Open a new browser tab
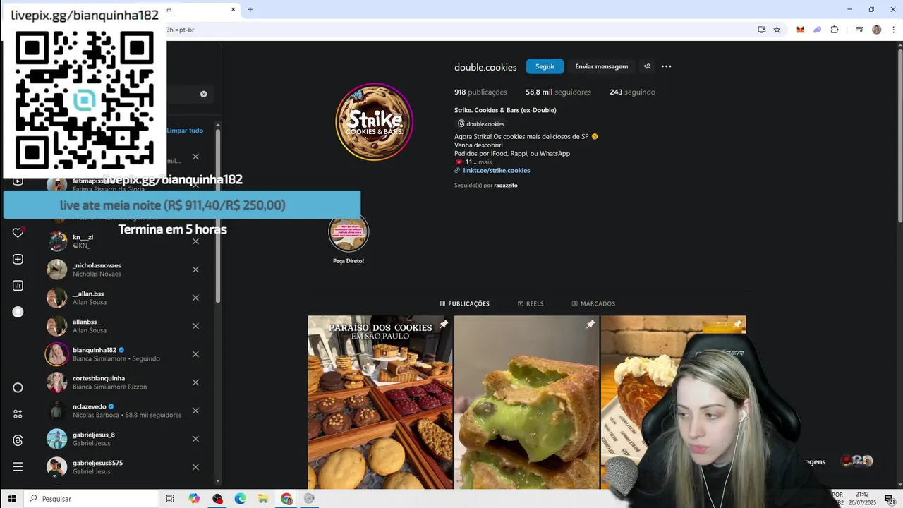903x508 pixels. 250,9
